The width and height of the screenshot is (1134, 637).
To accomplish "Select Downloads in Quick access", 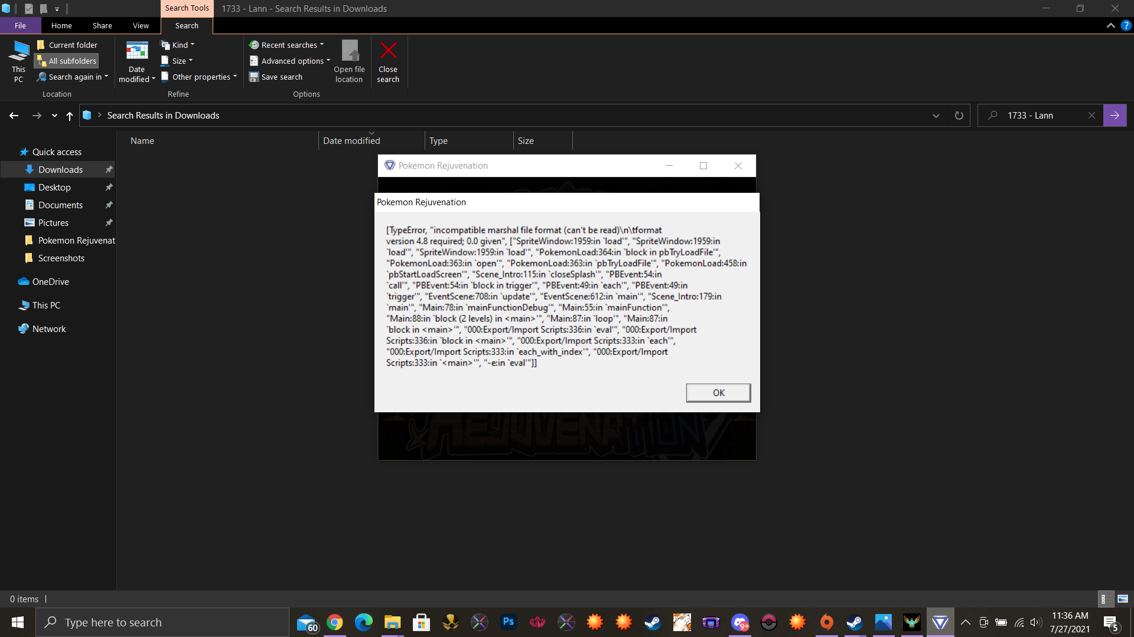I will tap(60, 170).
